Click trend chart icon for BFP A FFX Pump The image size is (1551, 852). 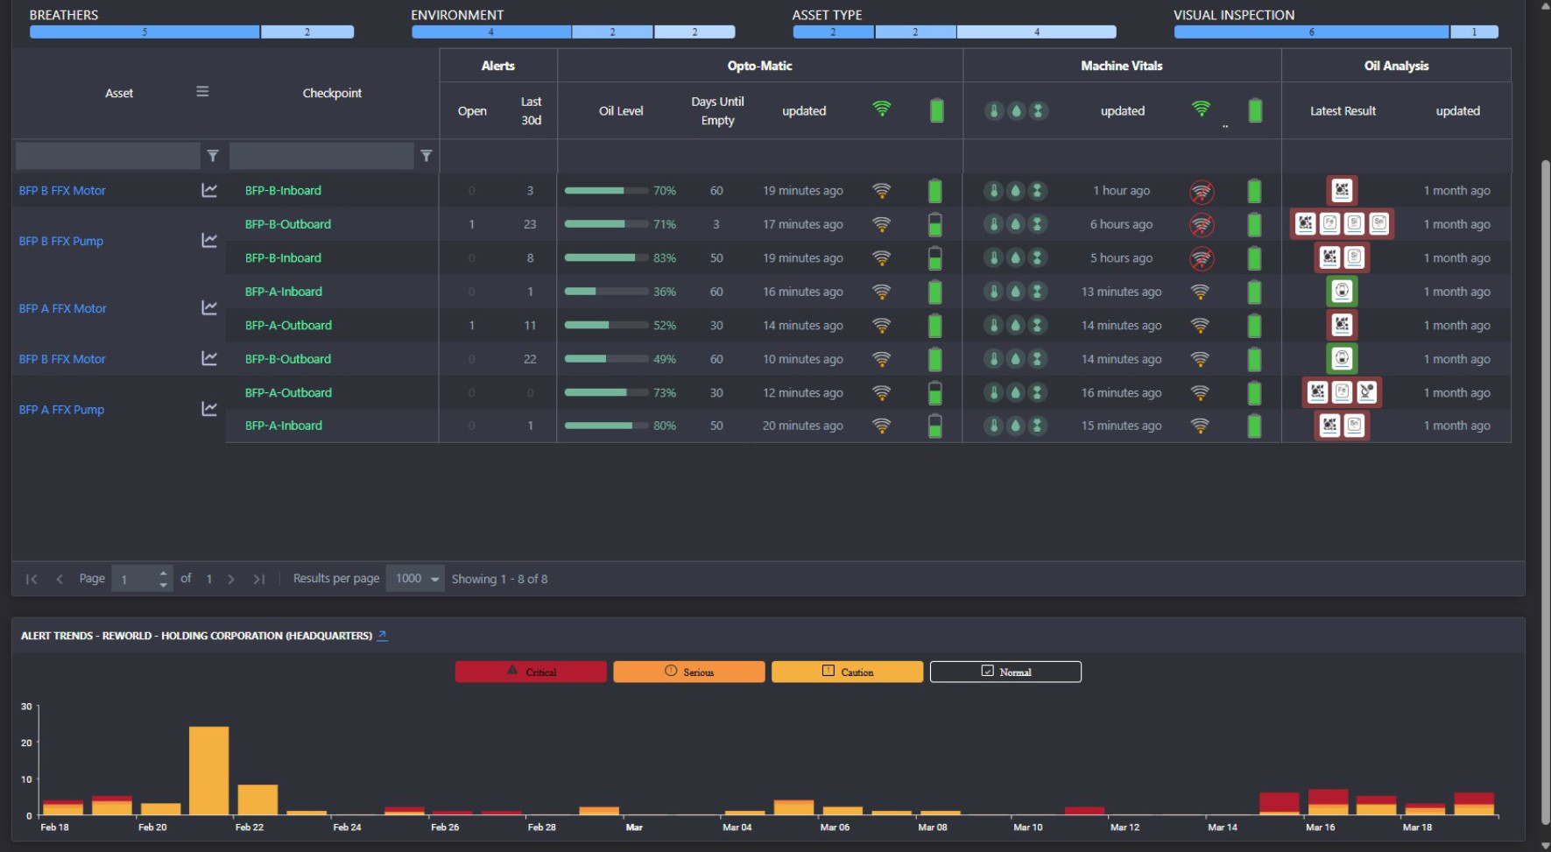(x=209, y=409)
